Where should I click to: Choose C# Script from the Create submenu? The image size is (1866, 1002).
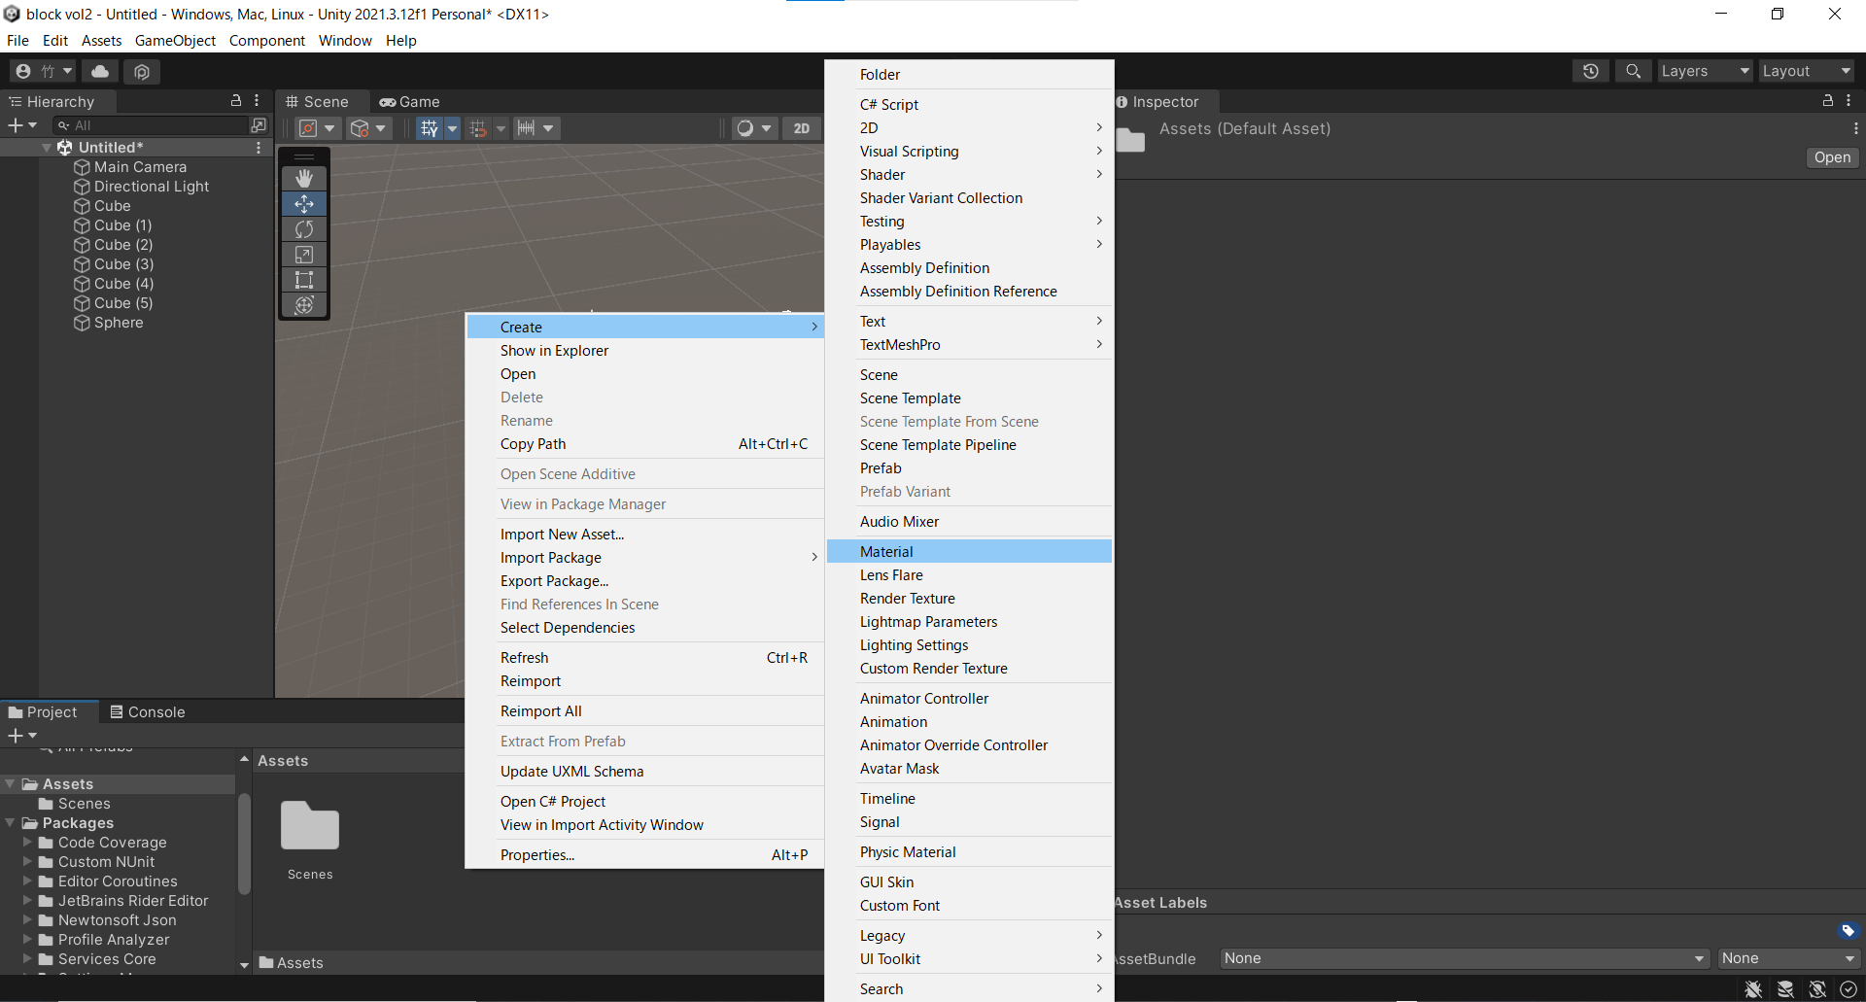[x=969, y=105]
